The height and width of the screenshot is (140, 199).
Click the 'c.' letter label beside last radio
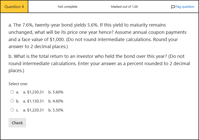click(x=17, y=110)
